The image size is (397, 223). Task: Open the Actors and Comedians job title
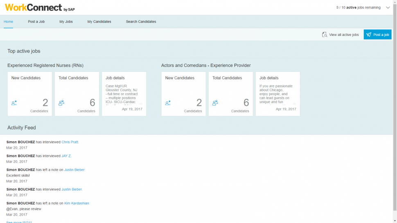coord(206,65)
